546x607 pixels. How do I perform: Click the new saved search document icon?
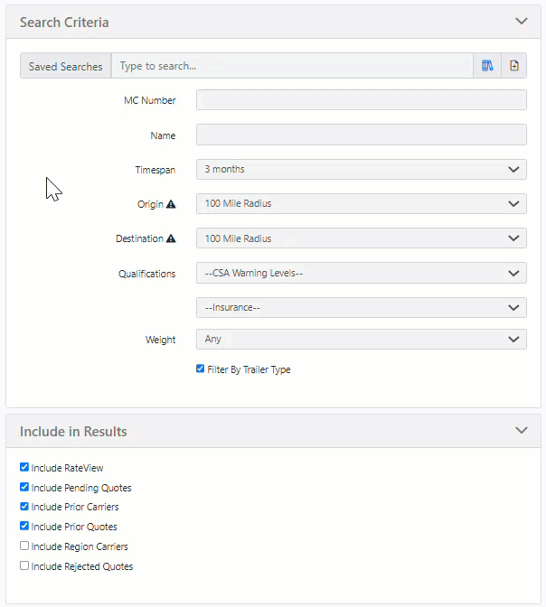pos(514,66)
